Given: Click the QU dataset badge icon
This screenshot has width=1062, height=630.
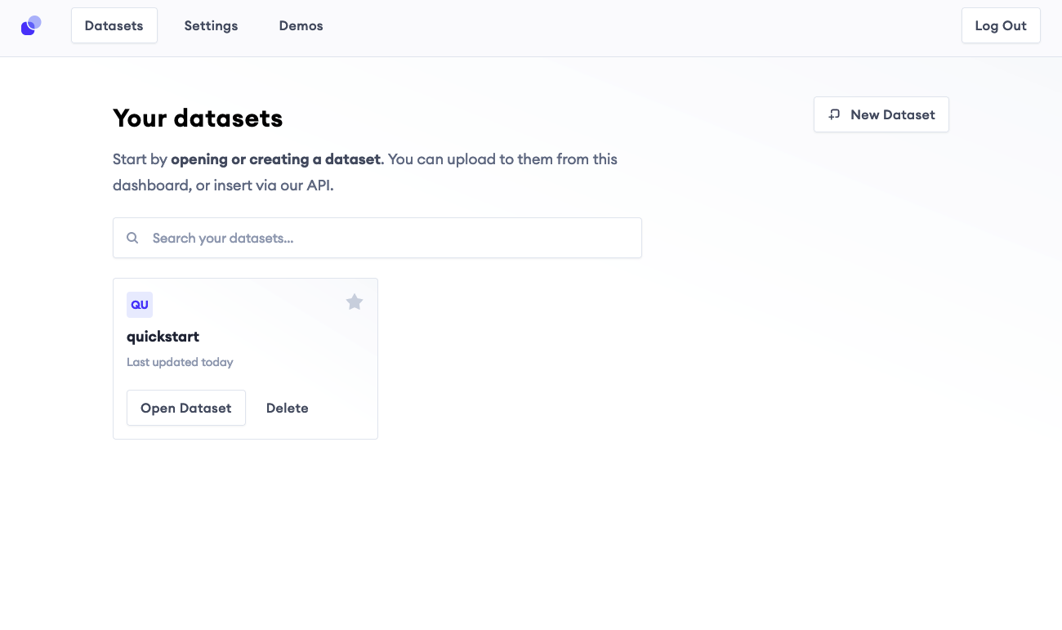Looking at the screenshot, I should click(x=140, y=305).
